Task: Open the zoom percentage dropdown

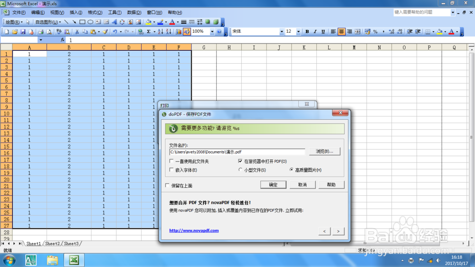Action: point(212,31)
